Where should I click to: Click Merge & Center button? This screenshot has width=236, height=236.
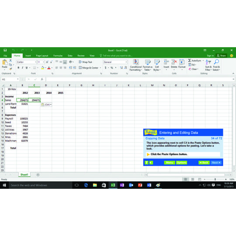88,68
